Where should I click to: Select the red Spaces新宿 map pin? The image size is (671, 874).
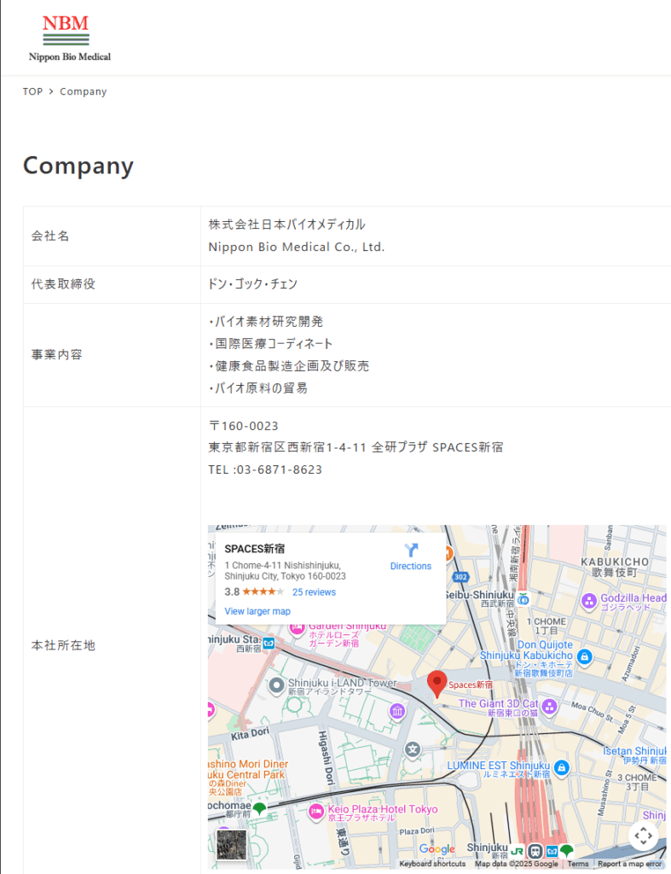[437, 684]
